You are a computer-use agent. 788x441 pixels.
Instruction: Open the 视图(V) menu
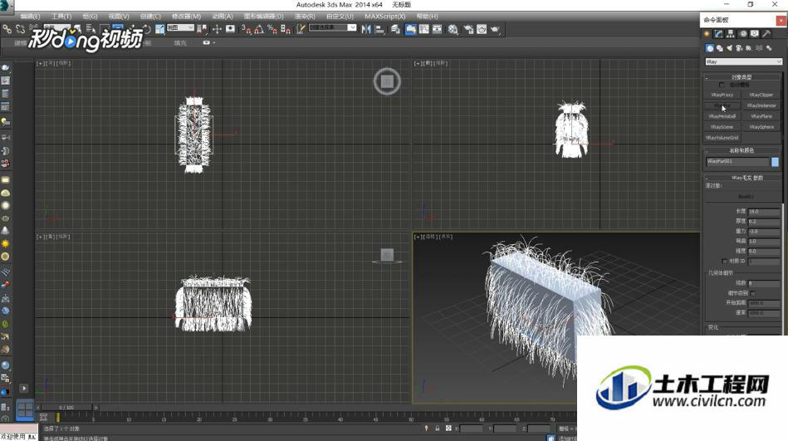click(119, 17)
